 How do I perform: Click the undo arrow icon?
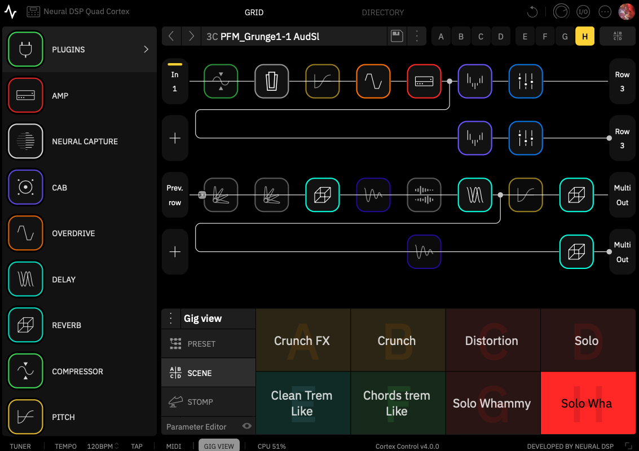(532, 12)
